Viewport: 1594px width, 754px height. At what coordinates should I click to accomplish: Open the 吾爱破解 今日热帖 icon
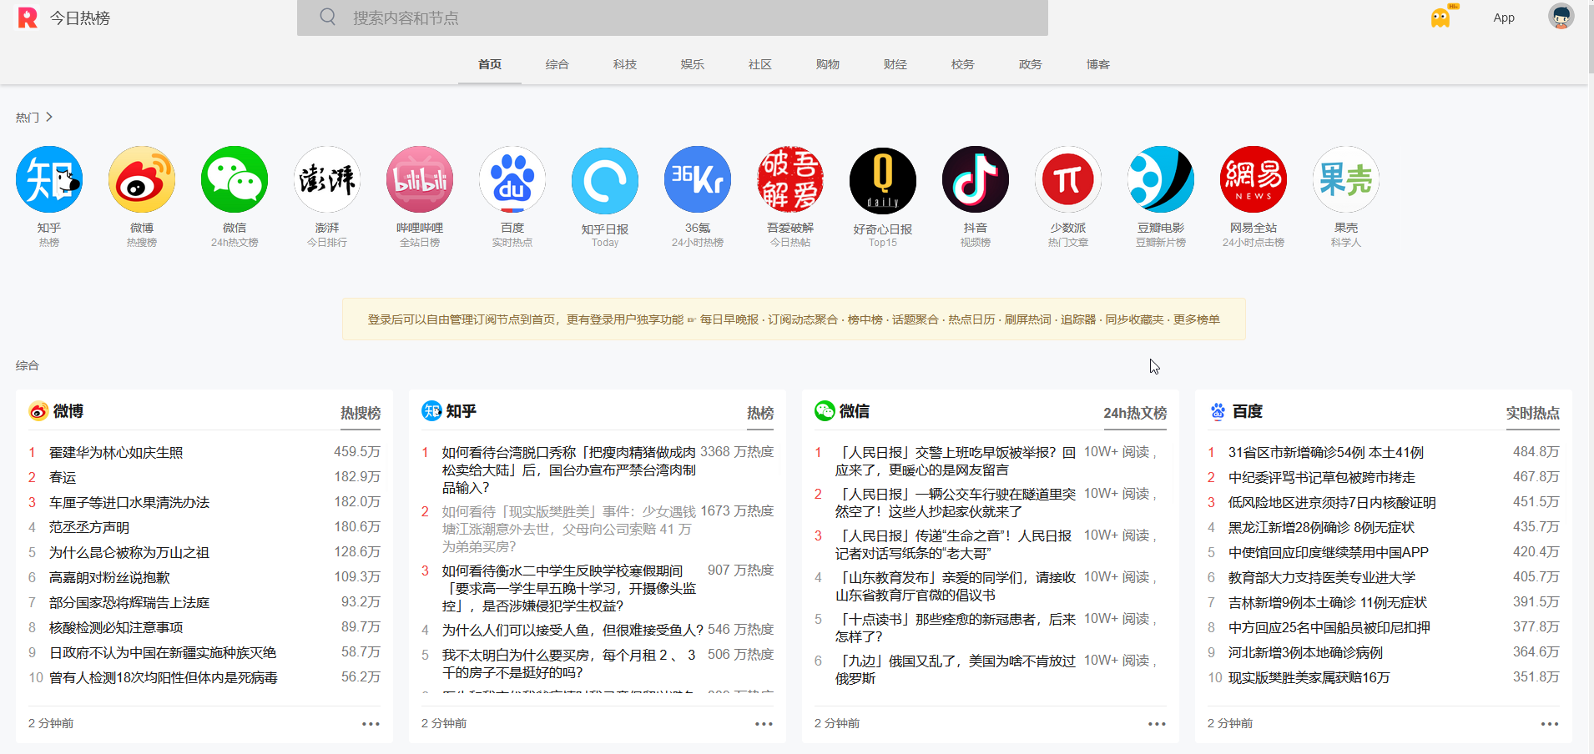[790, 179]
